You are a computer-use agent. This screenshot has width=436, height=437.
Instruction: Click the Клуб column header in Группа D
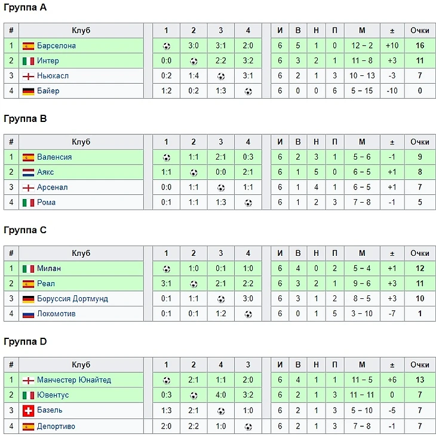[81, 365]
